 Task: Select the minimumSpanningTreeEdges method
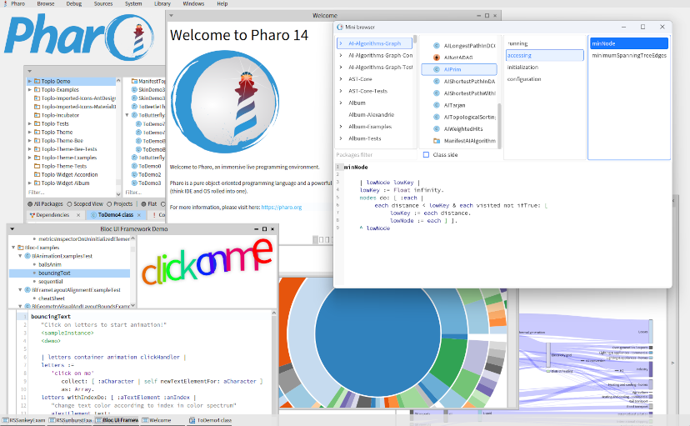tap(629, 56)
